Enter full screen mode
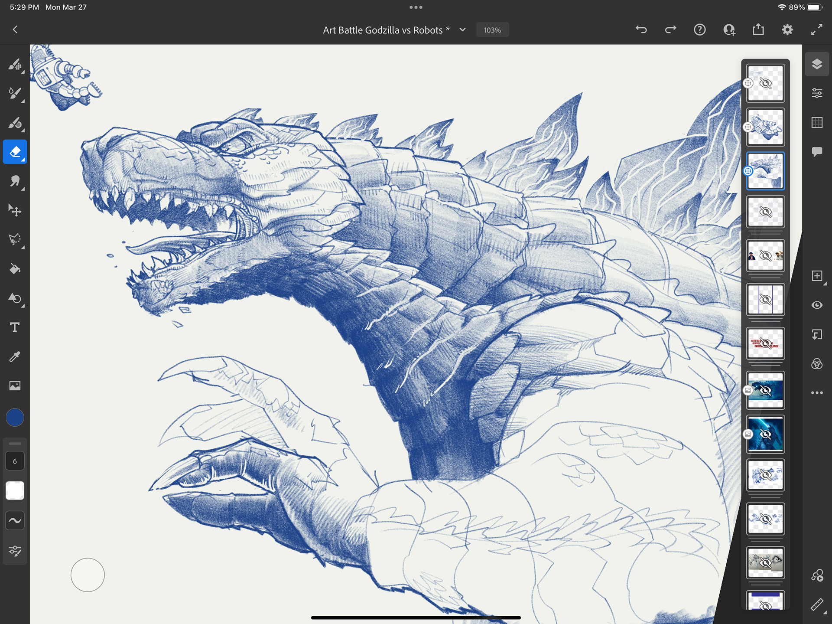832x624 pixels. pyautogui.click(x=816, y=29)
